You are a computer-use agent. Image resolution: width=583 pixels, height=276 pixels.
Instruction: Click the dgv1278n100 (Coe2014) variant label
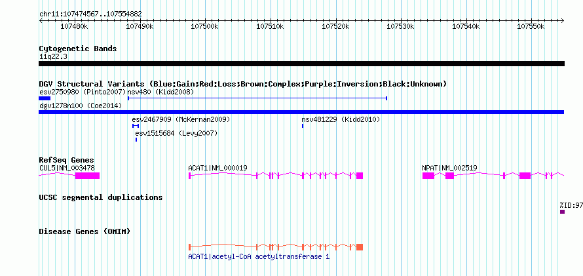[x=81, y=106]
